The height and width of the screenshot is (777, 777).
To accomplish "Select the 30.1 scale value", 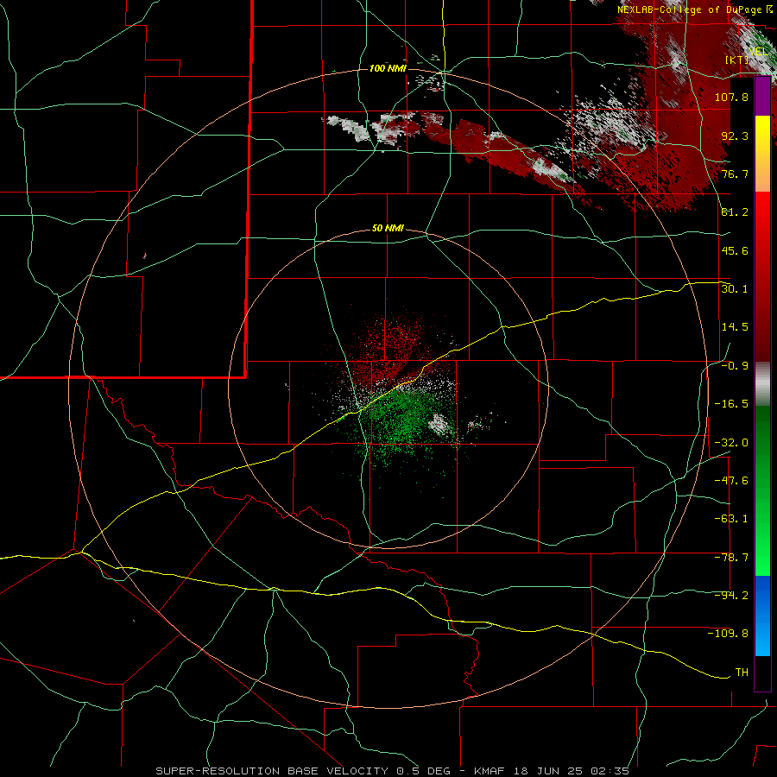I will (735, 289).
